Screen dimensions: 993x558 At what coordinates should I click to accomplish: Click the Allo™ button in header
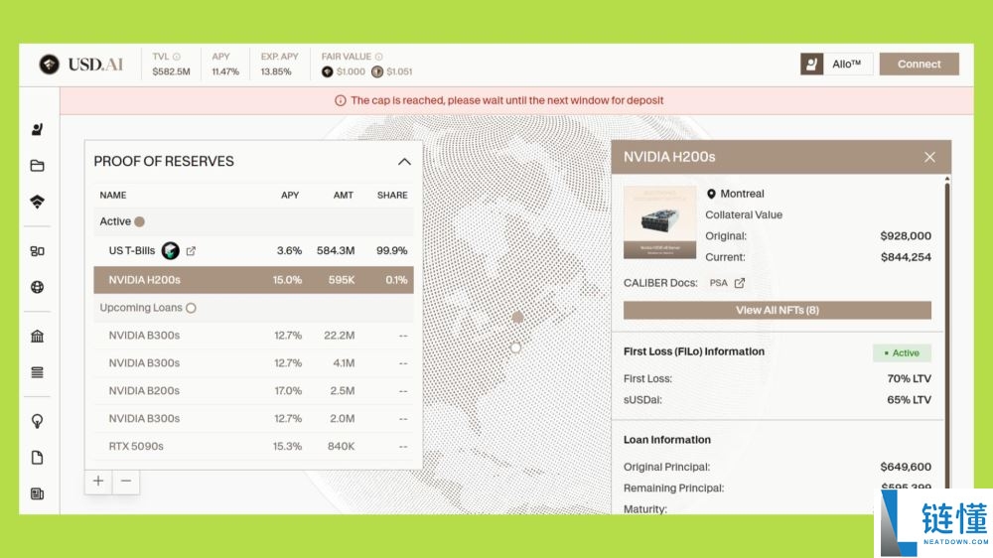click(x=837, y=65)
